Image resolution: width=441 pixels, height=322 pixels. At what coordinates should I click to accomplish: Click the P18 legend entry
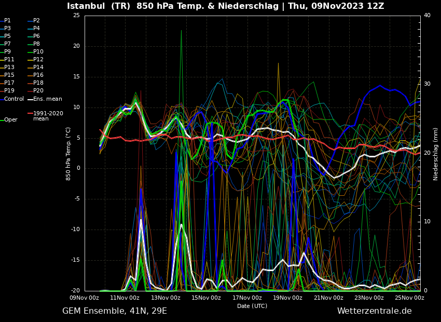point(35,83)
